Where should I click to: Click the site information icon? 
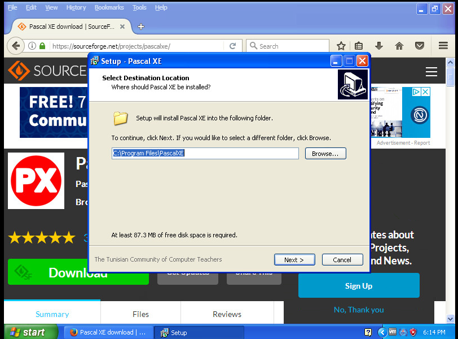pyautogui.click(x=32, y=46)
